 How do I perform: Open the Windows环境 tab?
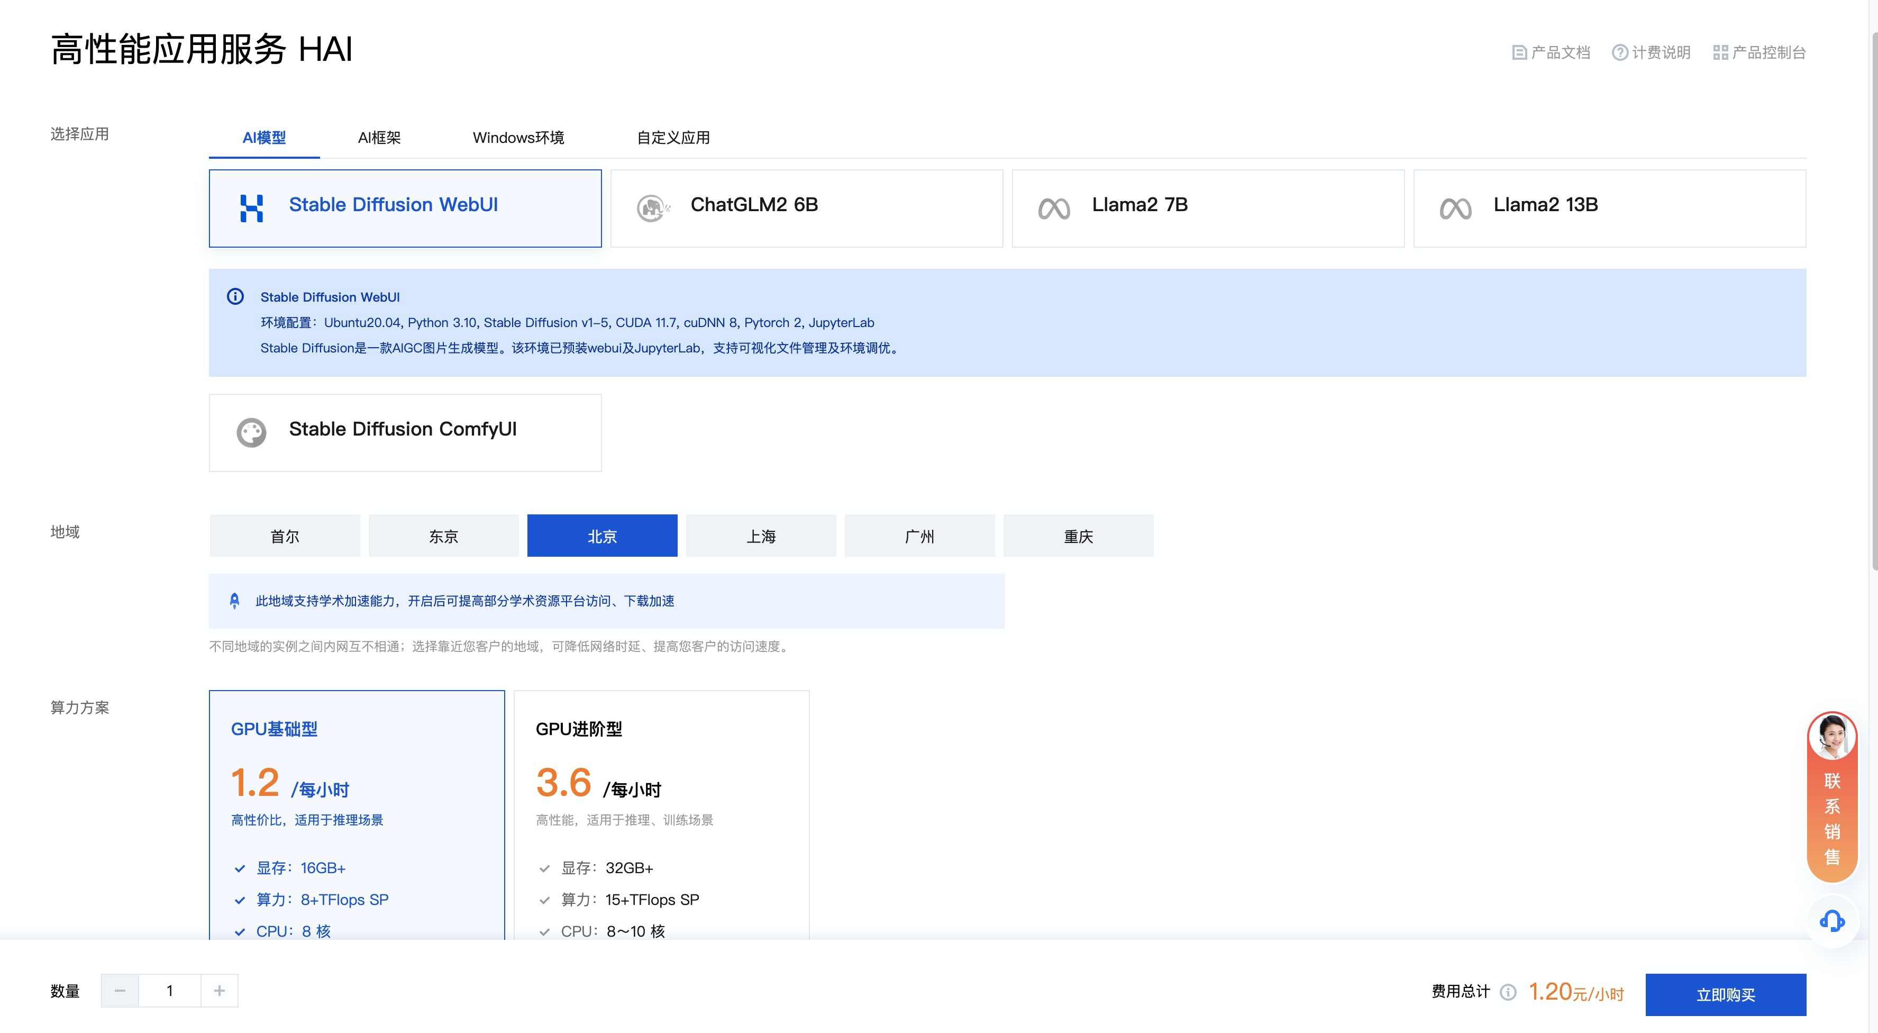(518, 138)
